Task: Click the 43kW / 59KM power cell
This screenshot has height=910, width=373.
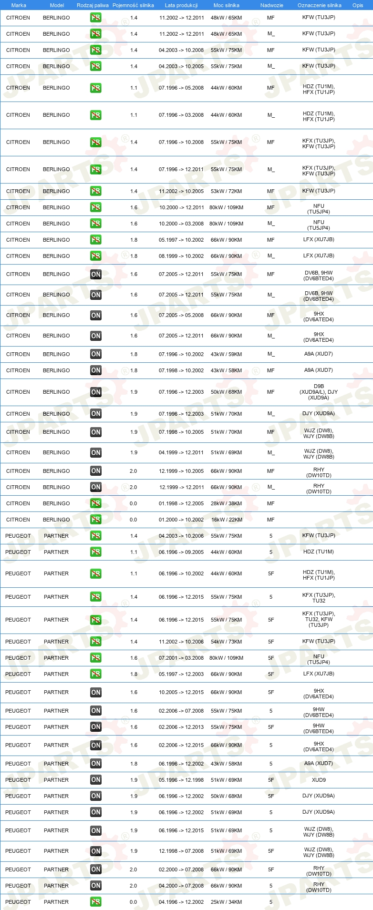Action: tap(227, 354)
